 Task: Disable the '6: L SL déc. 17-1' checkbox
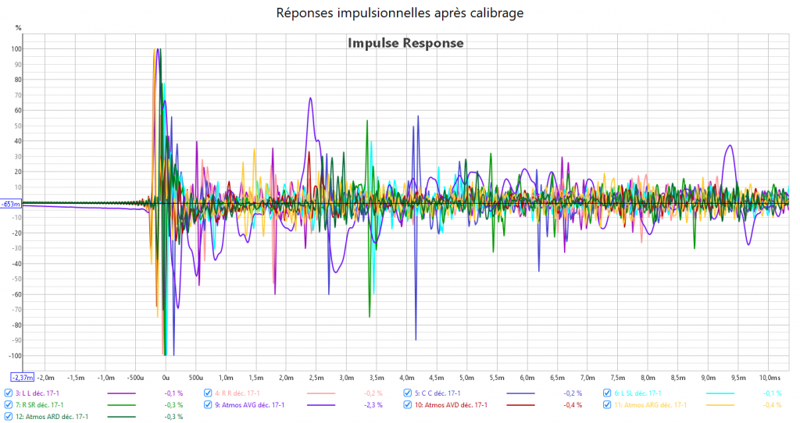coord(606,393)
